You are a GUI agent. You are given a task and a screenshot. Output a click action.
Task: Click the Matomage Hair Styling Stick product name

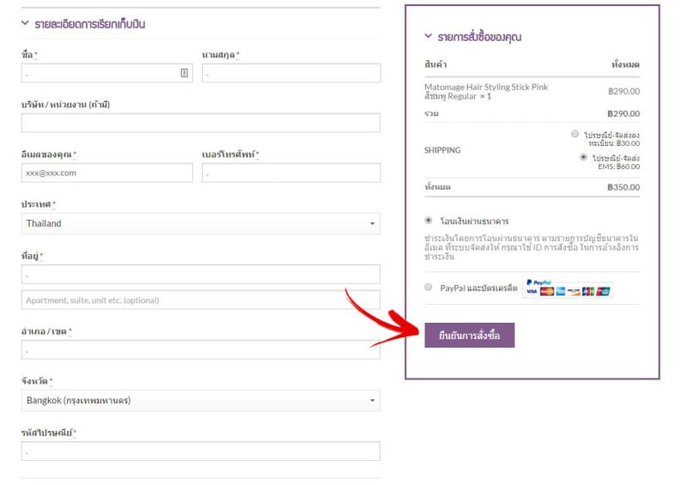(x=485, y=88)
